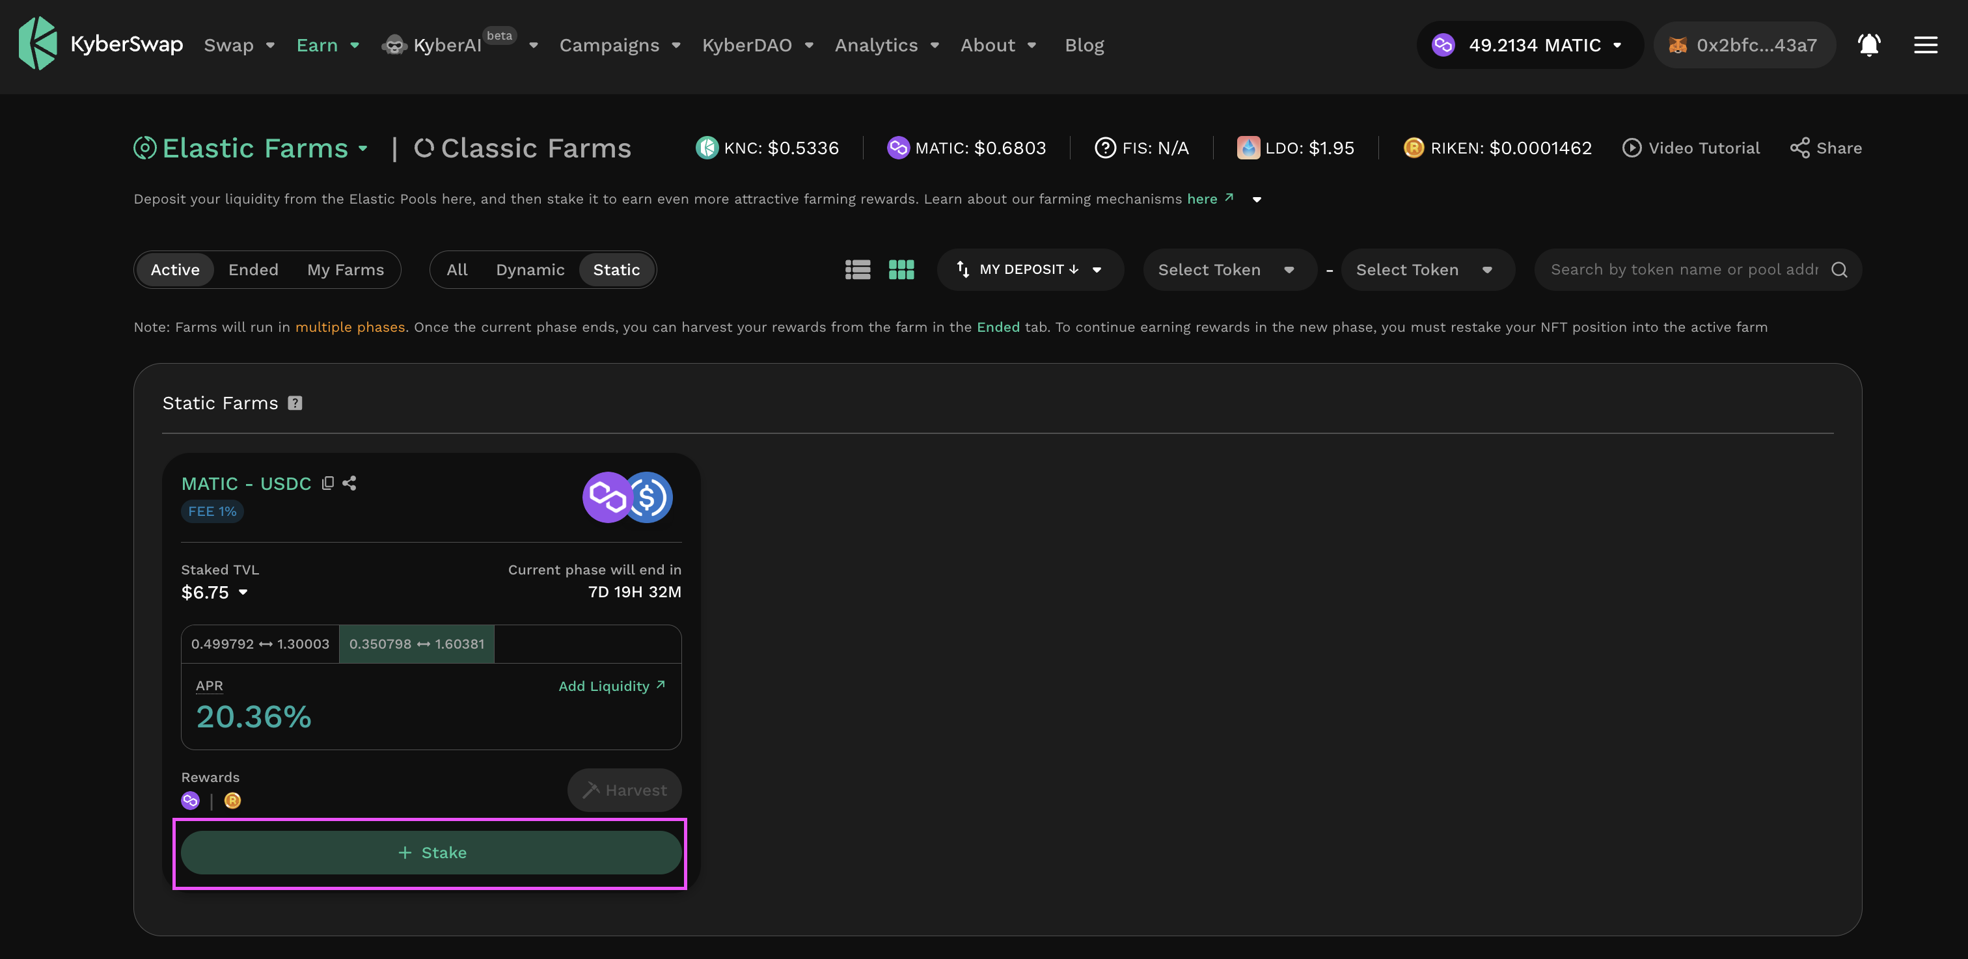
Task: Switch to list view layout
Action: [x=857, y=269]
